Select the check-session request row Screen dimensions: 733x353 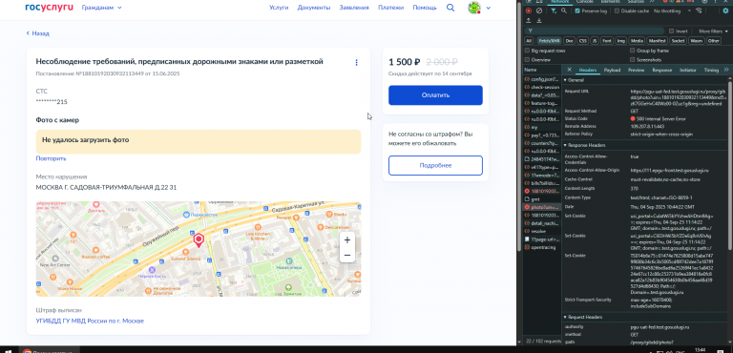tap(542, 87)
